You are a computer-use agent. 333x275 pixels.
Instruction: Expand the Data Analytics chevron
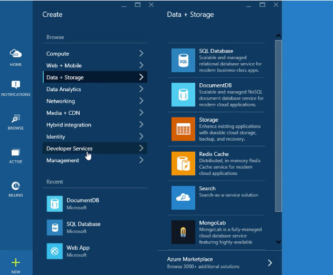tap(141, 89)
